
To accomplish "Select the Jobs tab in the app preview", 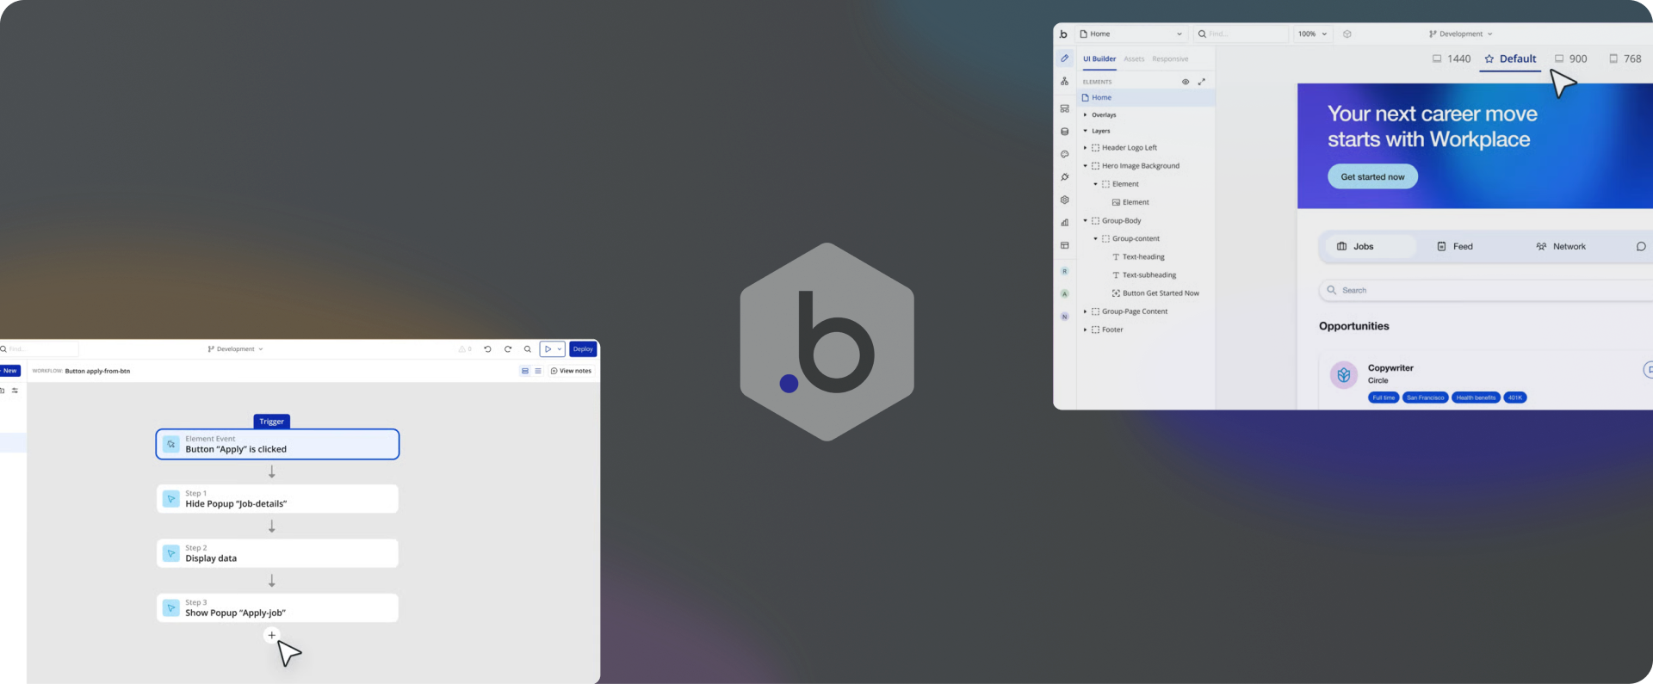I will click(1369, 247).
